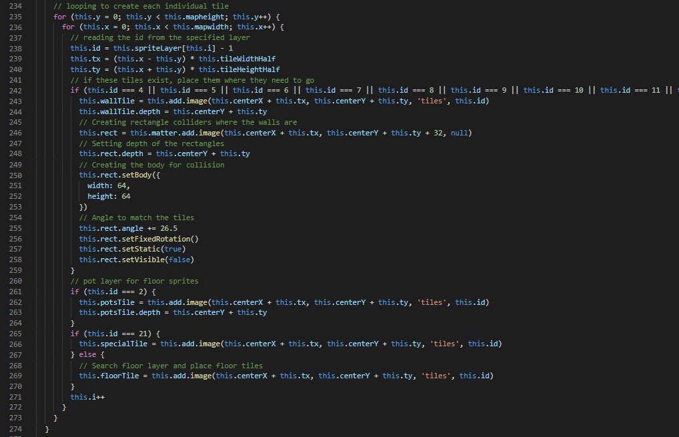This screenshot has width=679, height=437.
Task: Click the value '26.5' on the angle line
Action: tap(169, 228)
